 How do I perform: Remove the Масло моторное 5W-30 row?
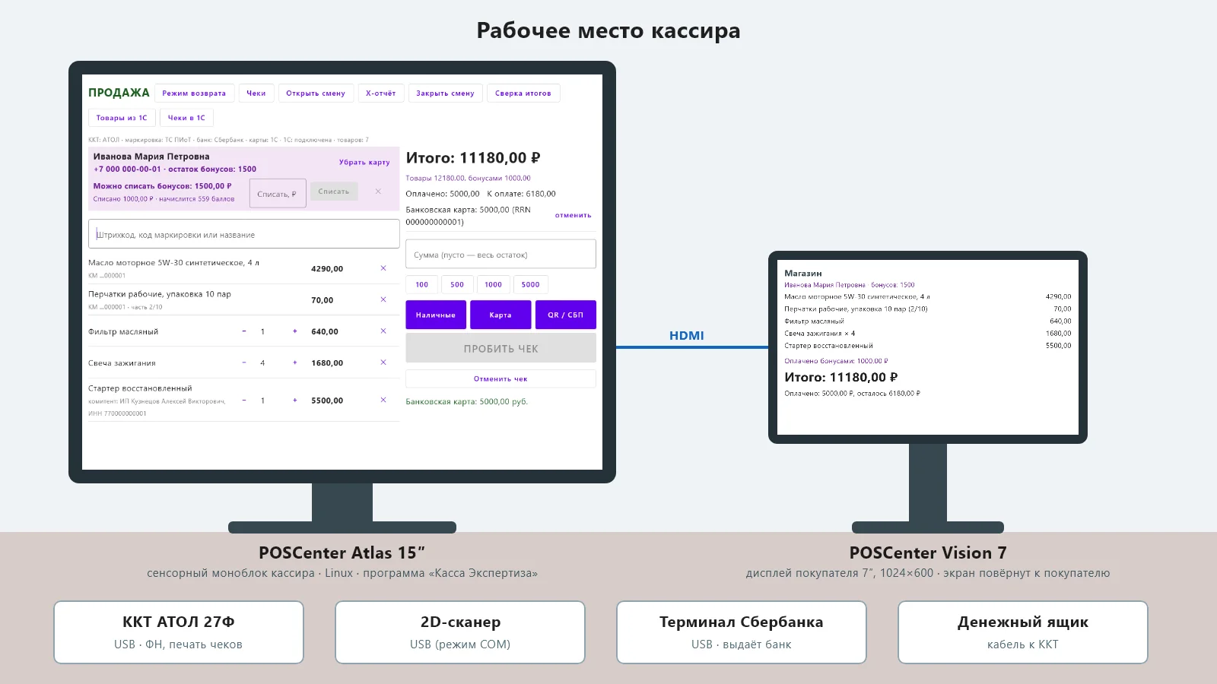coord(383,268)
